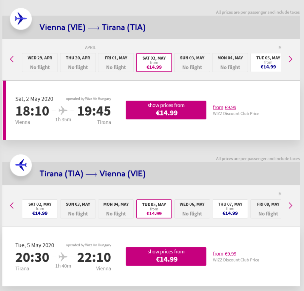The width and height of the screenshot is (304, 291).
Task: Show prices for the 18:10 Vienna flight
Action: pyautogui.click(x=166, y=110)
